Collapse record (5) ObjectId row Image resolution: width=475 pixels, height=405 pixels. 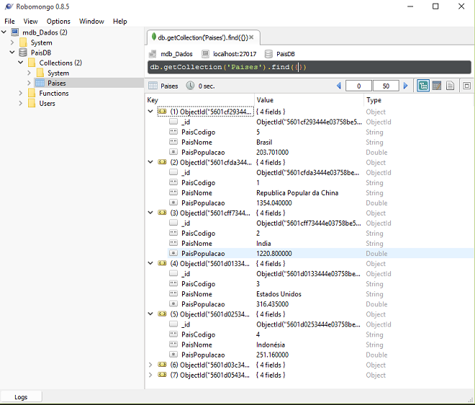150,313
